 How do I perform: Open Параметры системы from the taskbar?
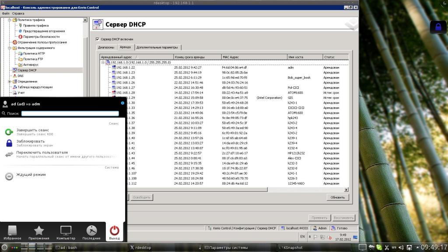click(x=240, y=248)
